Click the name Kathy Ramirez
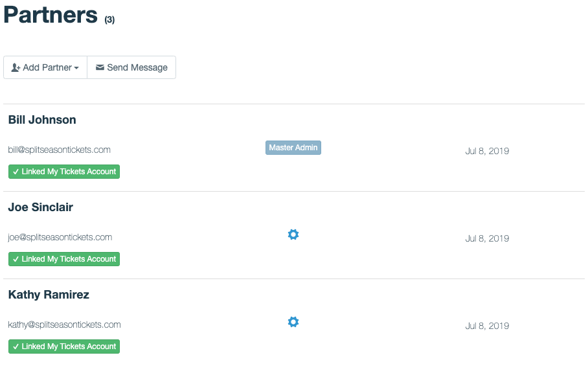This screenshot has height=375, width=588. [49, 295]
